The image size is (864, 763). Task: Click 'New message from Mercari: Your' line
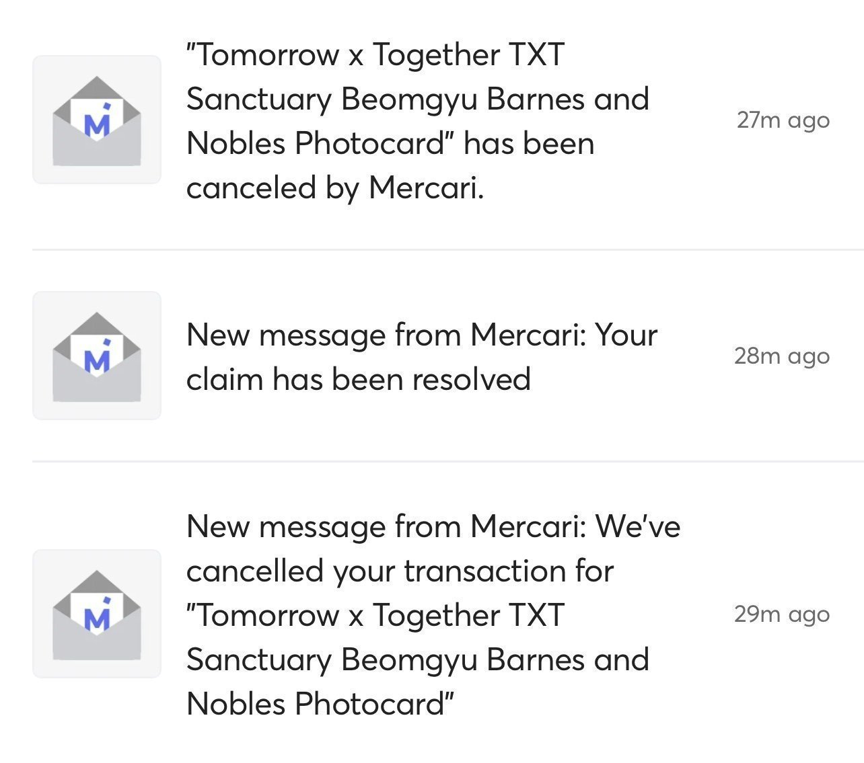click(x=422, y=335)
